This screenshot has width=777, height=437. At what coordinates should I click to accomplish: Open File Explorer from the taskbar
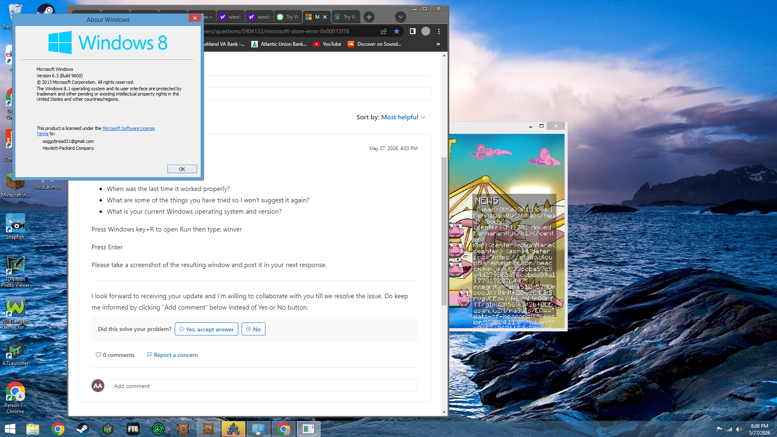[x=33, y=429]
